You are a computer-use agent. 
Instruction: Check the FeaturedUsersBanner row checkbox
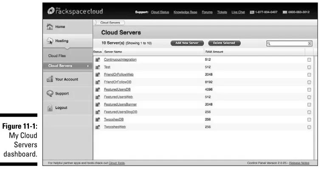(x=309, y=105)
